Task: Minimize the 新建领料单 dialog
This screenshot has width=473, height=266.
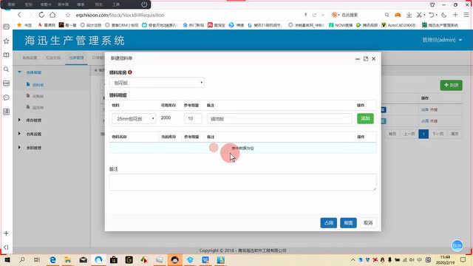Action: pos(358,59)
